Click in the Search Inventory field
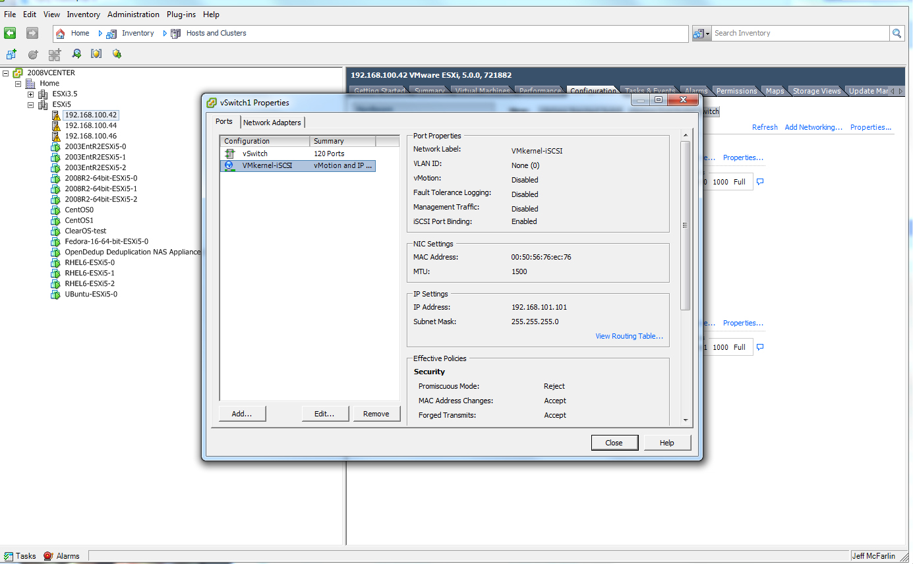Screen dimensions: 913x564 (800, 33)
